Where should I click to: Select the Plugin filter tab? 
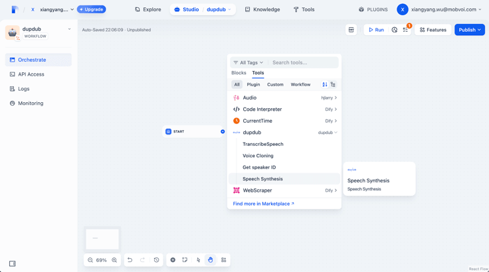(x=253, y=84)
